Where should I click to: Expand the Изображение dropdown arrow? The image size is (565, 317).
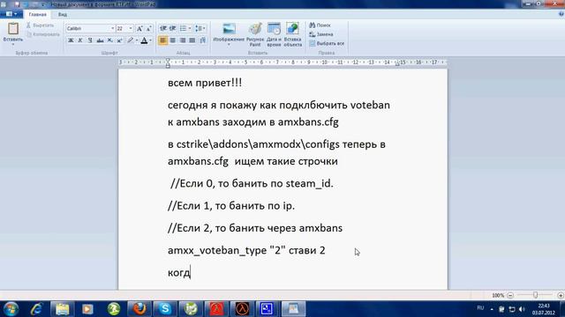(229, 45)
